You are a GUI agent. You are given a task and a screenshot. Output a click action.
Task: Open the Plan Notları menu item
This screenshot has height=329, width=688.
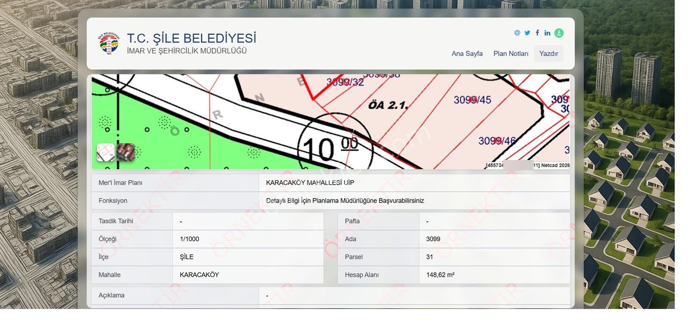coord(511,53)
